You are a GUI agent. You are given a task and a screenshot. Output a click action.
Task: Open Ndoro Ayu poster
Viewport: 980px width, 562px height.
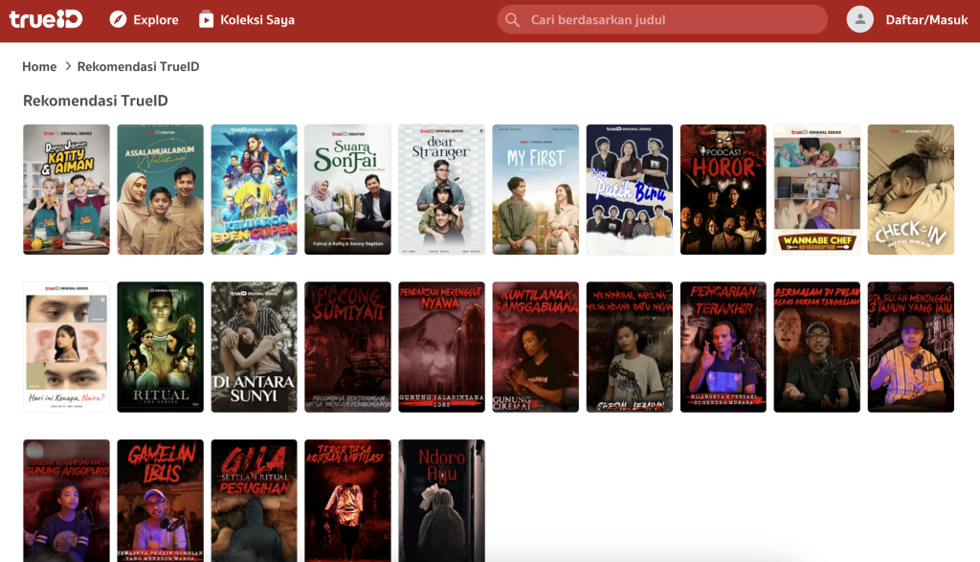point(442,501)
